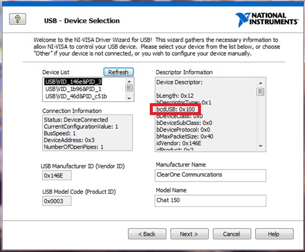Image resolution: width=305 pixels, height=252 pixels.
Task: Select USB\VID_46d&PID_c51b device entry
Action: 76,96
